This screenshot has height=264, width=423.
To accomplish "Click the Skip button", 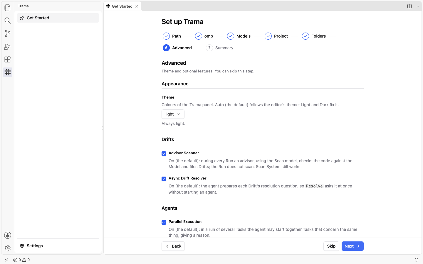I will [331, 246].
